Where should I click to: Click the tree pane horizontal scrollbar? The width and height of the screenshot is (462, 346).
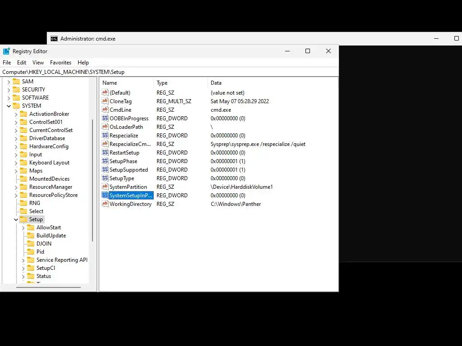pos(48,287)
